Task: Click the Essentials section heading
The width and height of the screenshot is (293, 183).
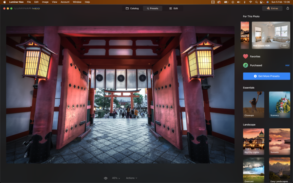Action: [x=249, y=87]
